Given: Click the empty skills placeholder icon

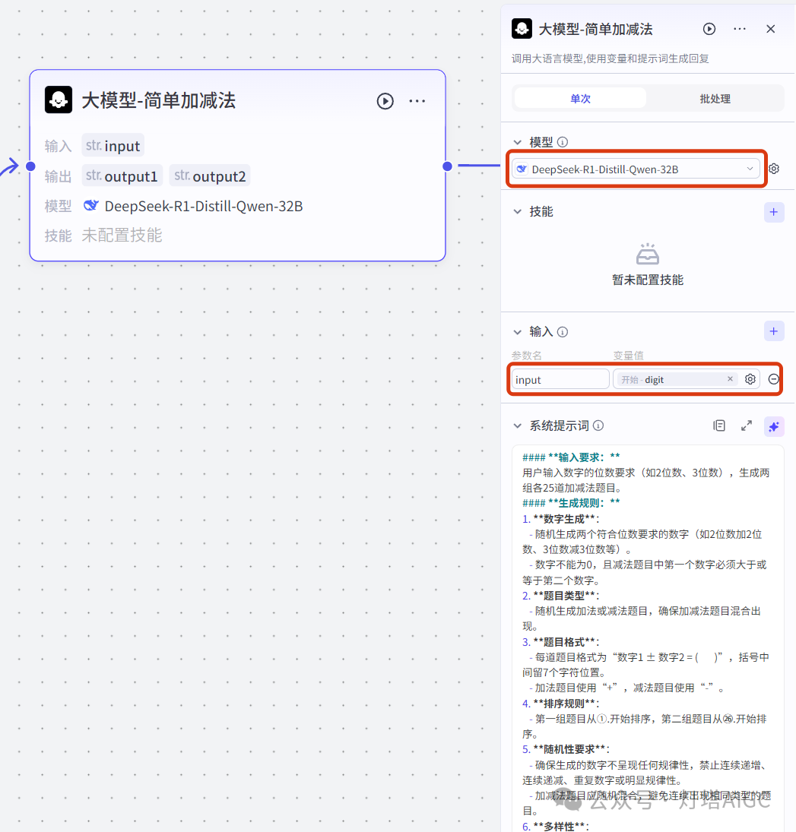Looking at the screenshot, I should 647,254.
